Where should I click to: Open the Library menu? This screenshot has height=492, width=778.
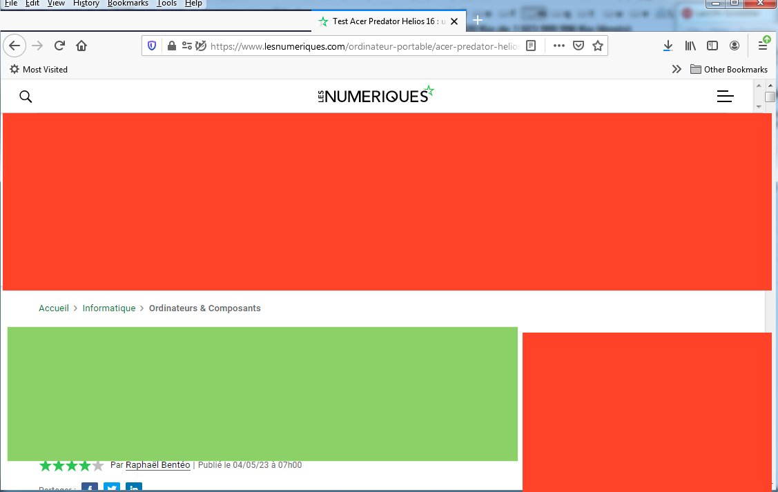point(690,46)
